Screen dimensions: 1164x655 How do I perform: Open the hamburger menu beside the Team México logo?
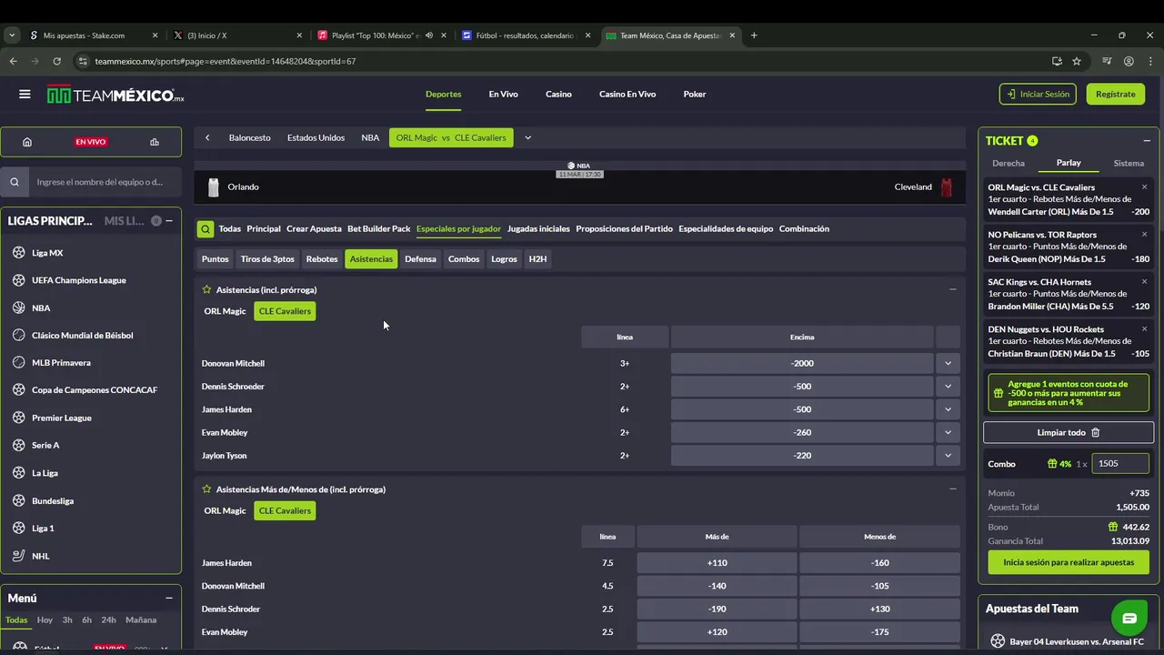tap(25, 94)
